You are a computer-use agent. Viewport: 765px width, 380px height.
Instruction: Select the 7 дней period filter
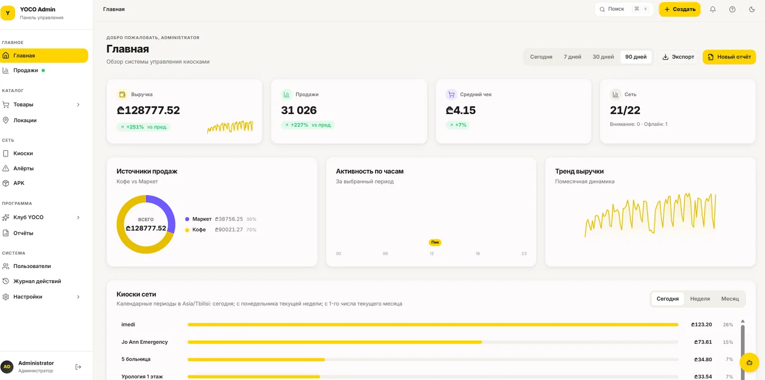click(572, 57)
